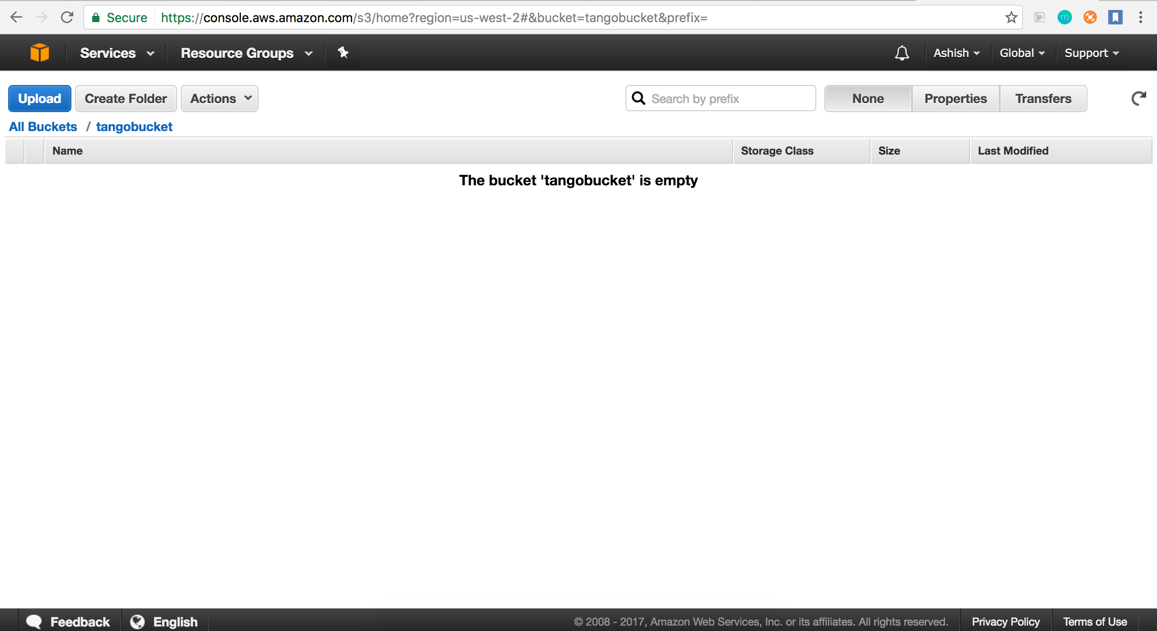
Task: Click the Feedback speech bubble icon
Action: click(x=34, y=622)
